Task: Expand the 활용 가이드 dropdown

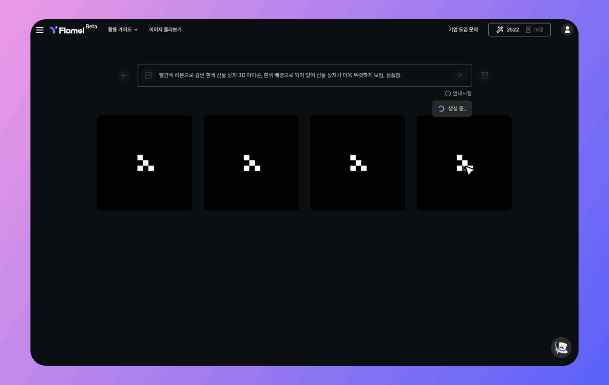Action: coord(123,30)
